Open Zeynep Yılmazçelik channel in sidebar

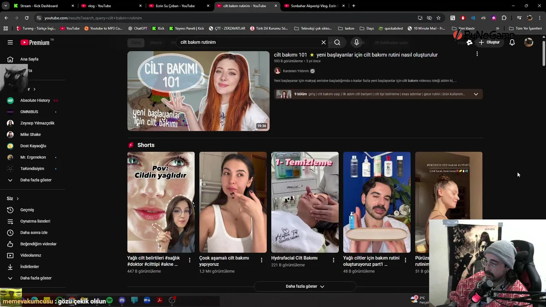[32, 123]
